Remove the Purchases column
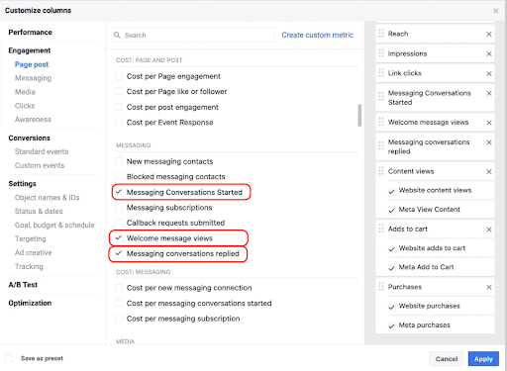Viewport: 507px width, 371px height. (x=489, y=287)
